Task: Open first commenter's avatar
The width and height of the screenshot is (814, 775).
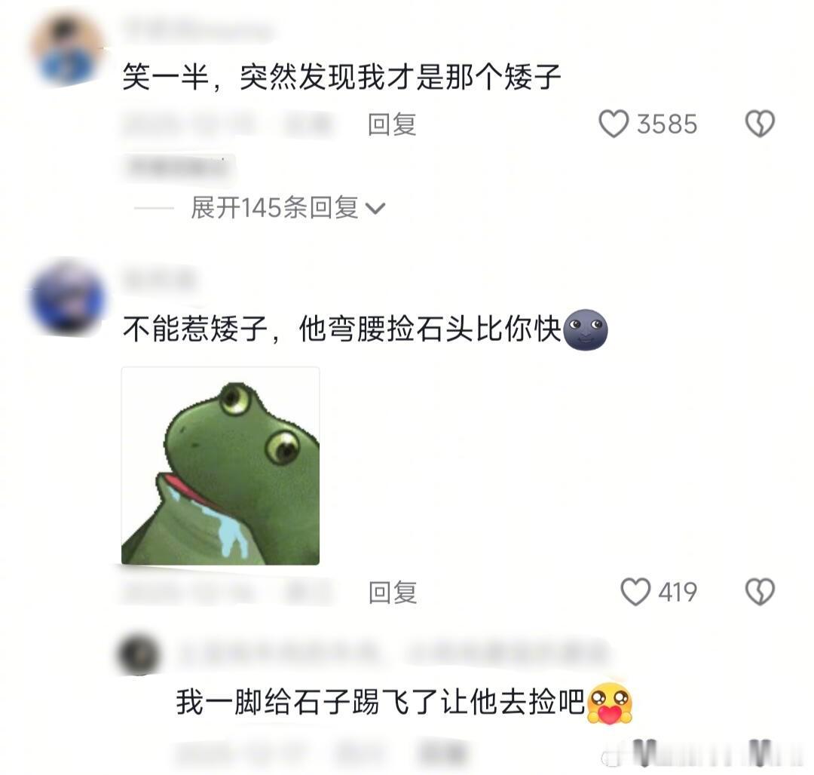Action: pyautogui.click(x=68, y=49)
